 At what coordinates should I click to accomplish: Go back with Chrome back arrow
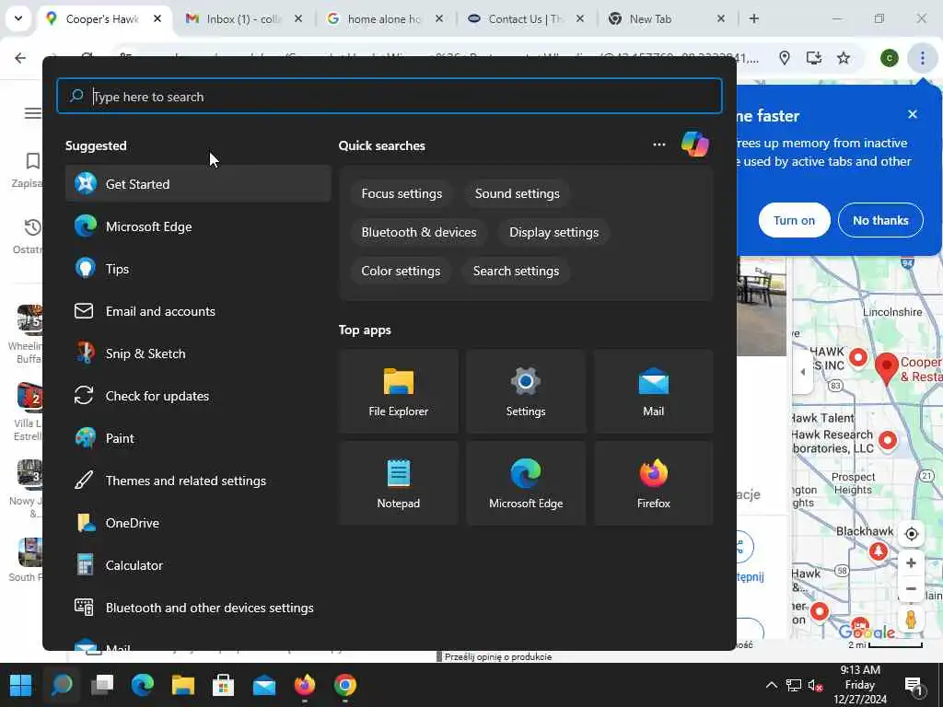(20, 58)
